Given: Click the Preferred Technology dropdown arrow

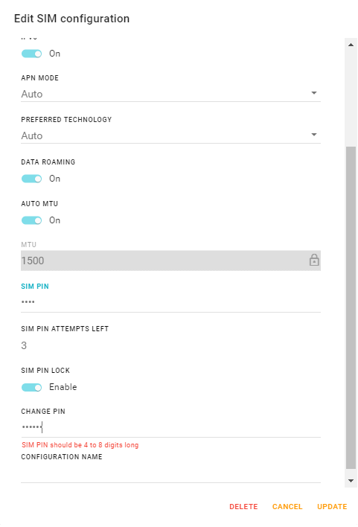Looking at the screenshot, I should click(x=314, y=135).
